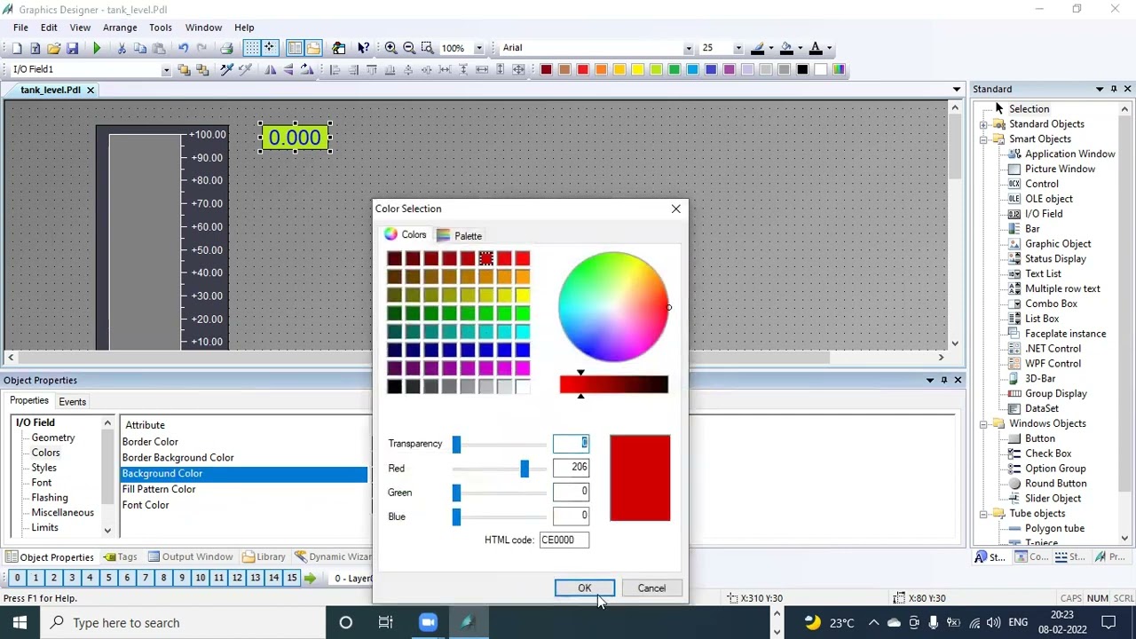Screen dimensions: 1136x639
Task: Toggle layer 3 visibility button
Action: pos(72,579)
